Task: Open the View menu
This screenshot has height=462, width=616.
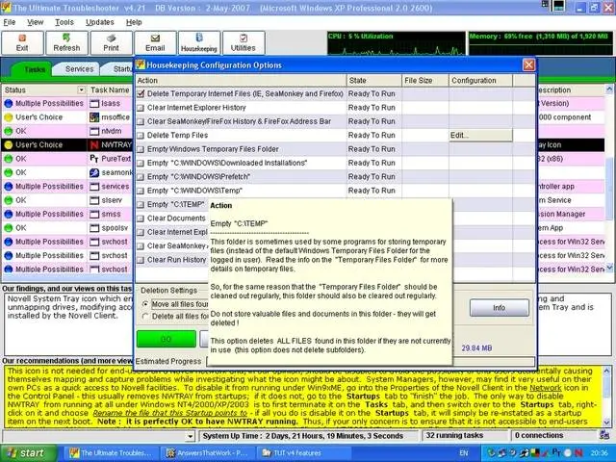Action: coord(35,22)
